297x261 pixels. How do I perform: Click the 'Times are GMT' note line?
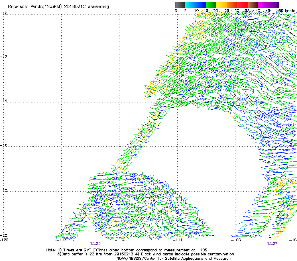pyautogui.click(x=127, y=250)
